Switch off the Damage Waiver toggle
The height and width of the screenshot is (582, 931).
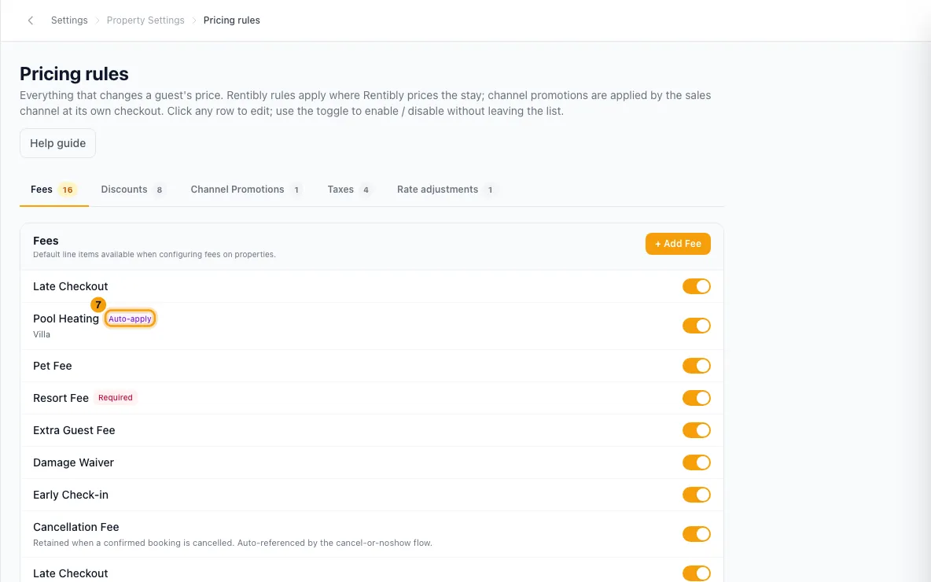696,462
